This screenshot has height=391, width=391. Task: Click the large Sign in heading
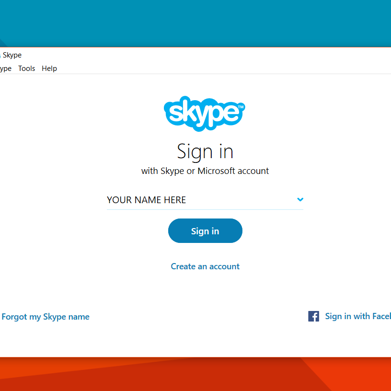tap(205, 151)
